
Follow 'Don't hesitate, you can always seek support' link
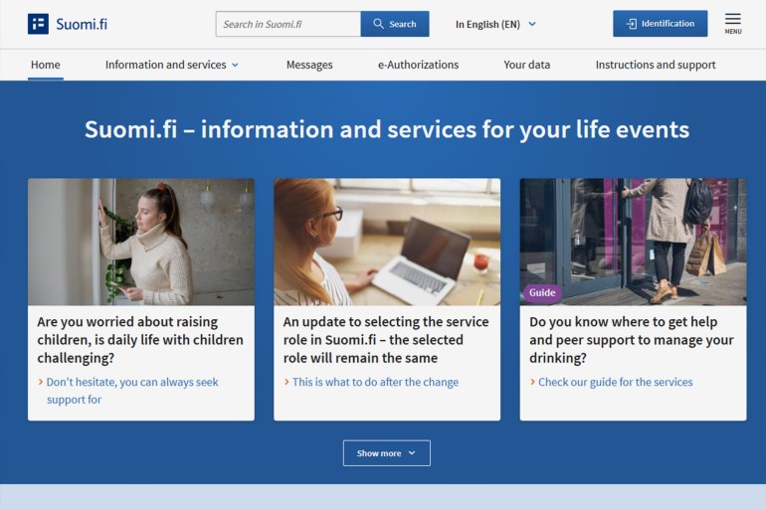click(x=132, y=391)
